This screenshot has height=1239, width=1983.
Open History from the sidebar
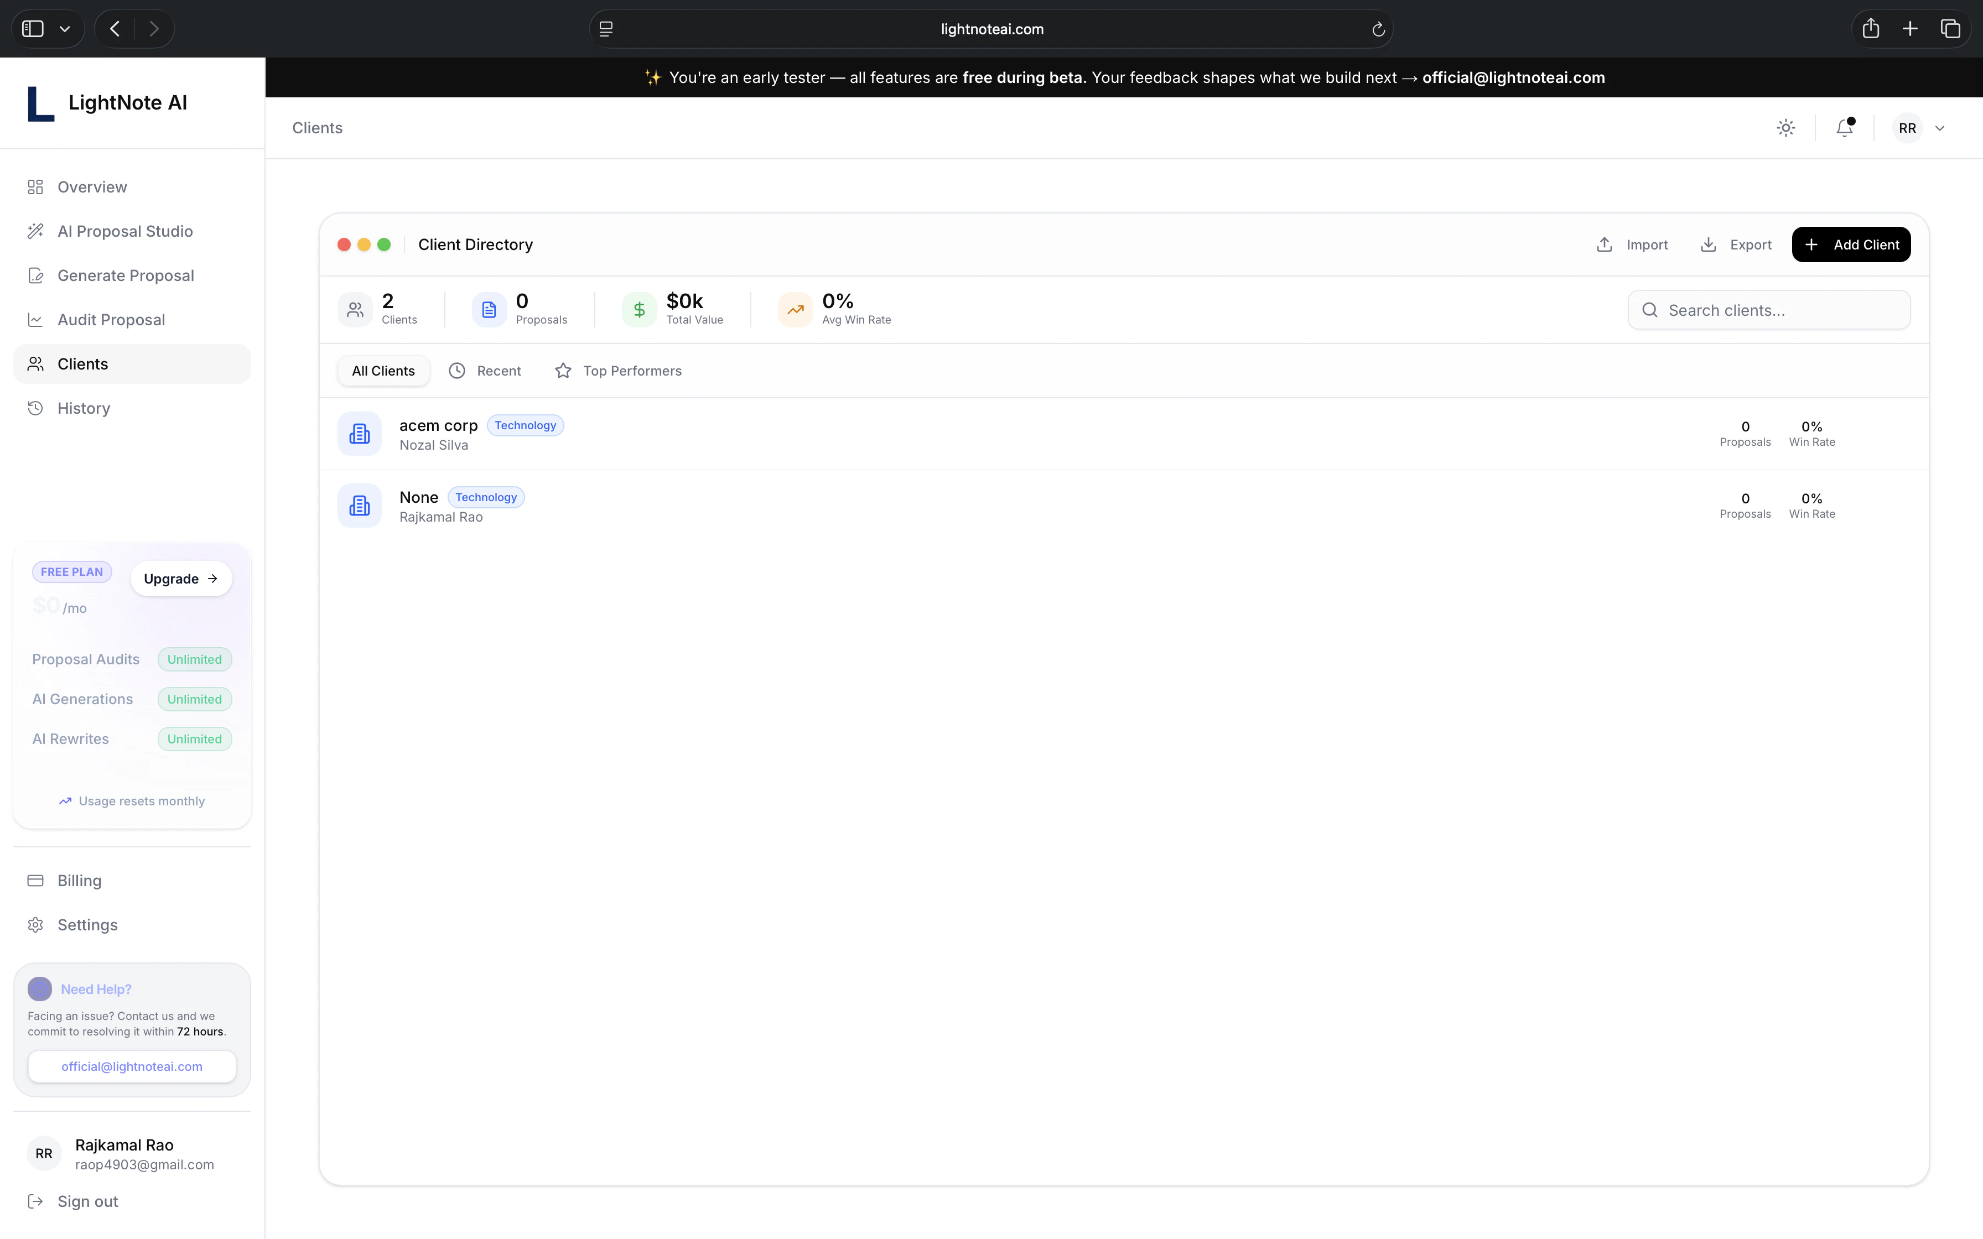click(x=83, y=408)
